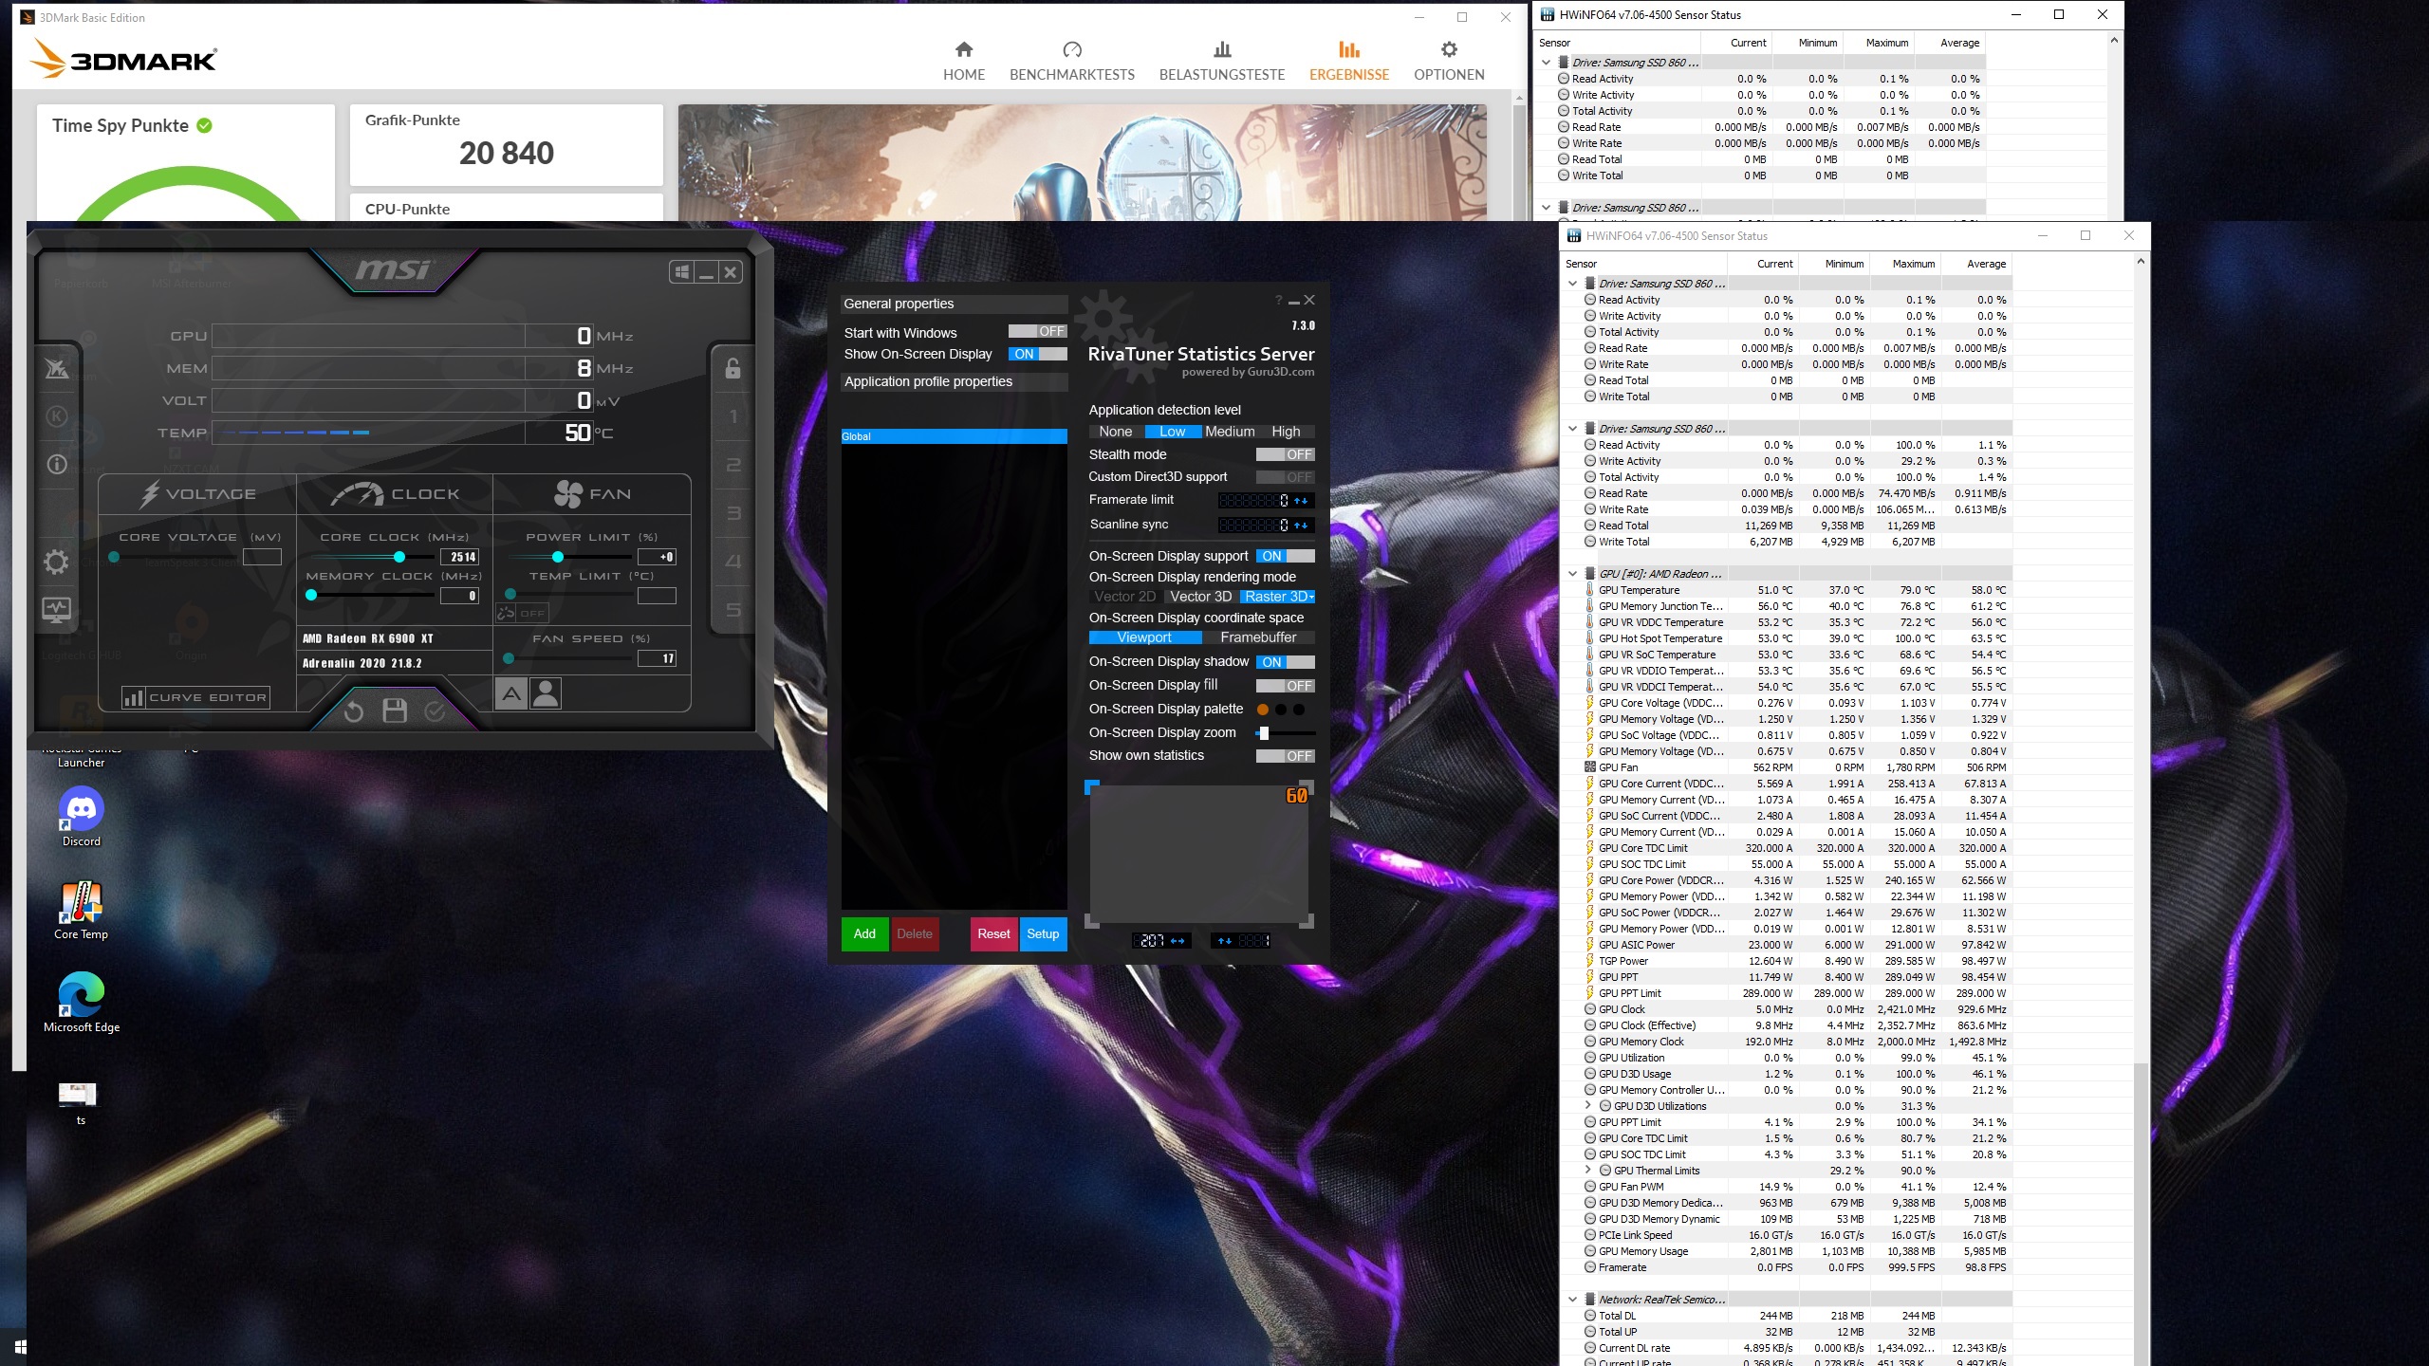Open Discord desktop shortcut
The width and height of the screenshot is (2429, 1366).
pos(82,808)
